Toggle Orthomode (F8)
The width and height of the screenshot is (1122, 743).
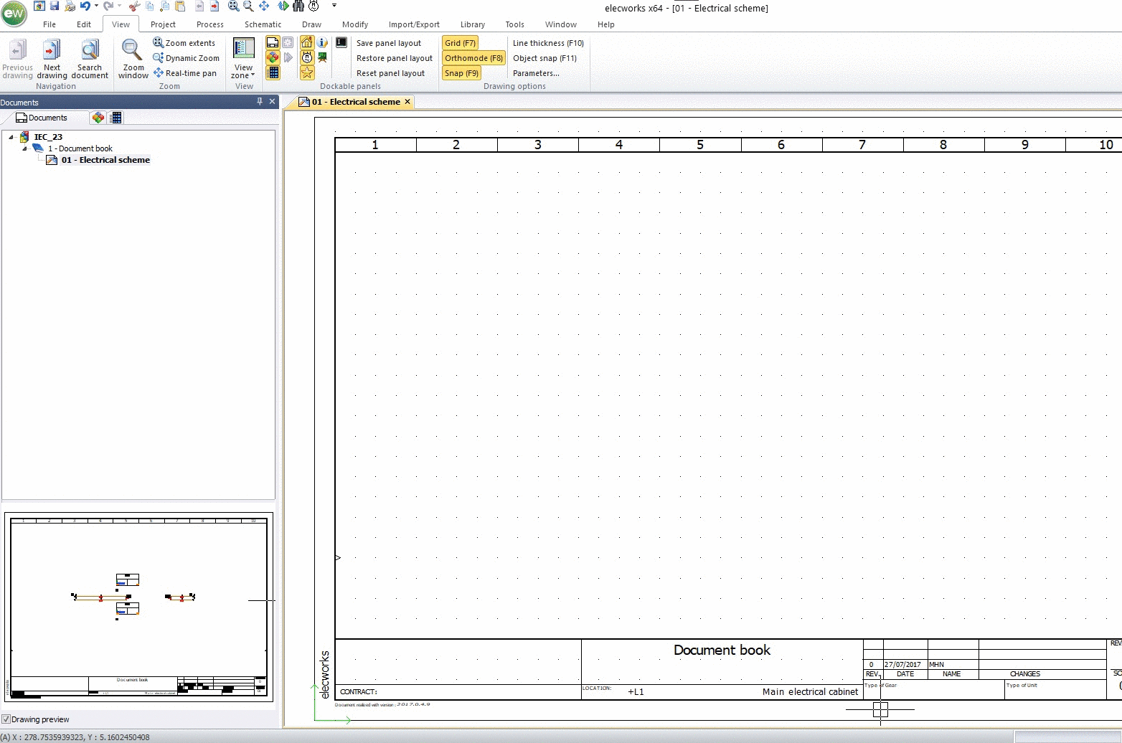(x=473, y=58)
